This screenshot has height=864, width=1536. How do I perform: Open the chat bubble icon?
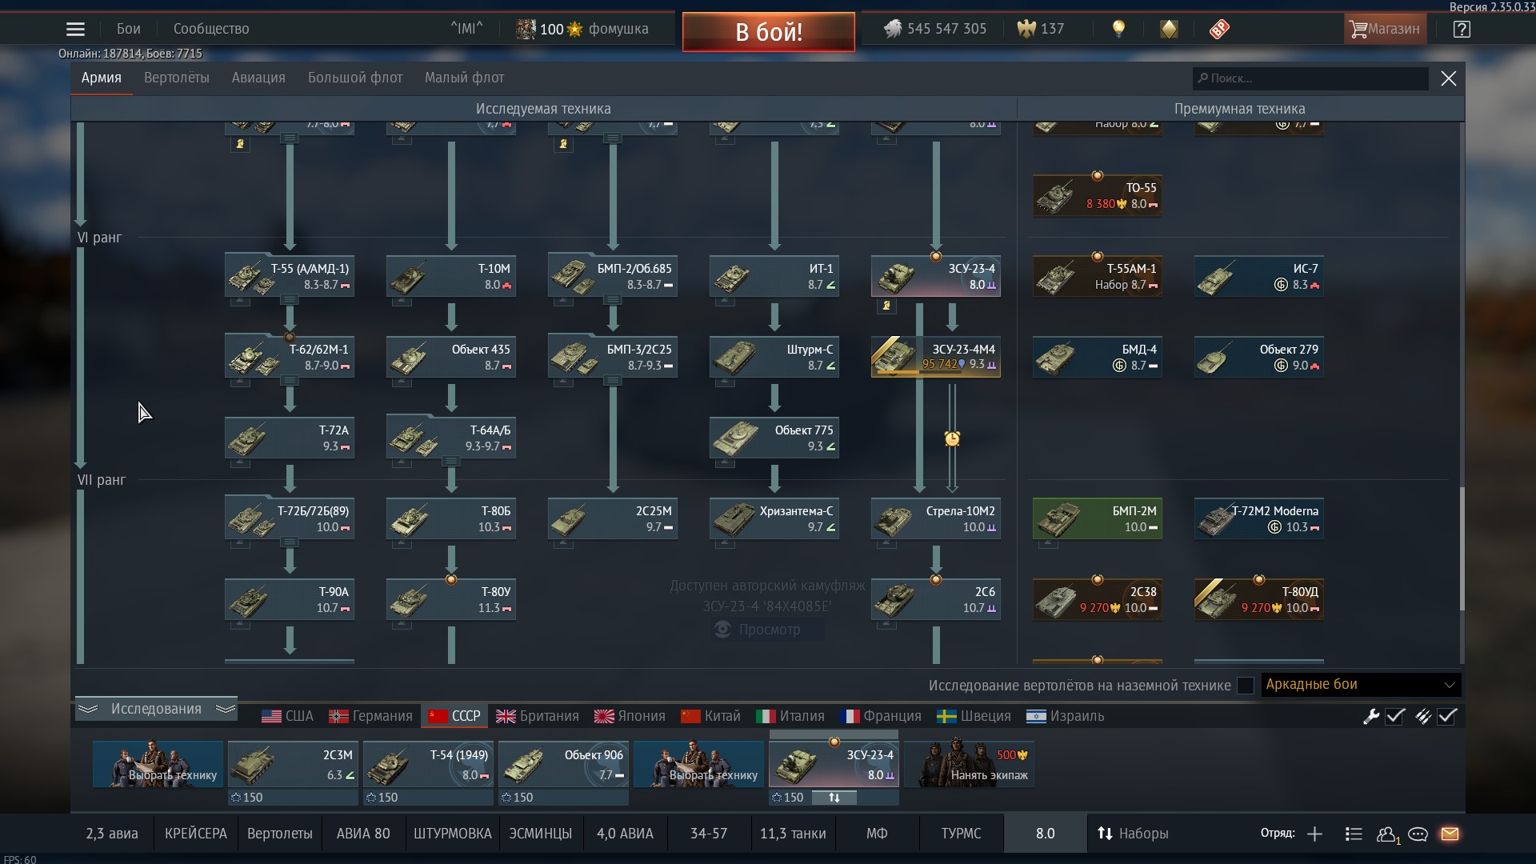[1418, 834]
